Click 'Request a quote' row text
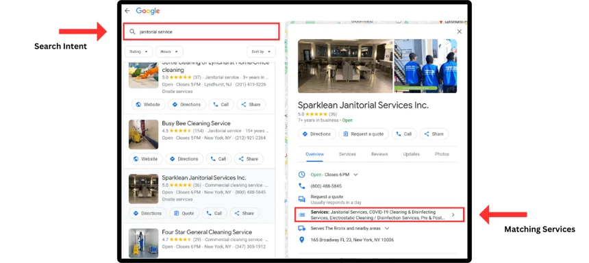 coord(327,197)
